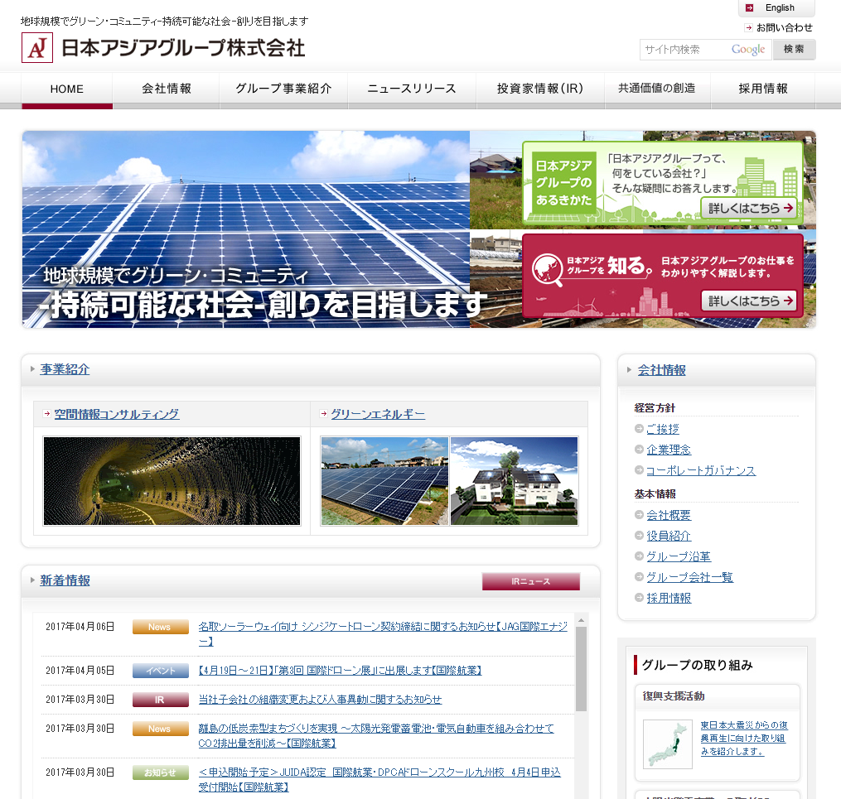Screen dimensions: 841x799
Task: Click the triangle marker beside 事業紹介
Action: coord(32,369)
